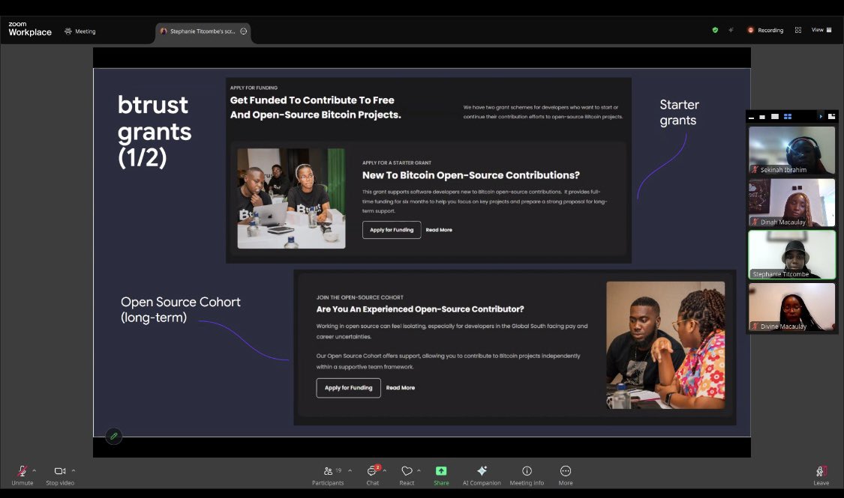Click the 'JOIN THE OPEN-SOURCE COHORT' label
The height and width of the screenshot is (498, 844).
tap(359, 297)
